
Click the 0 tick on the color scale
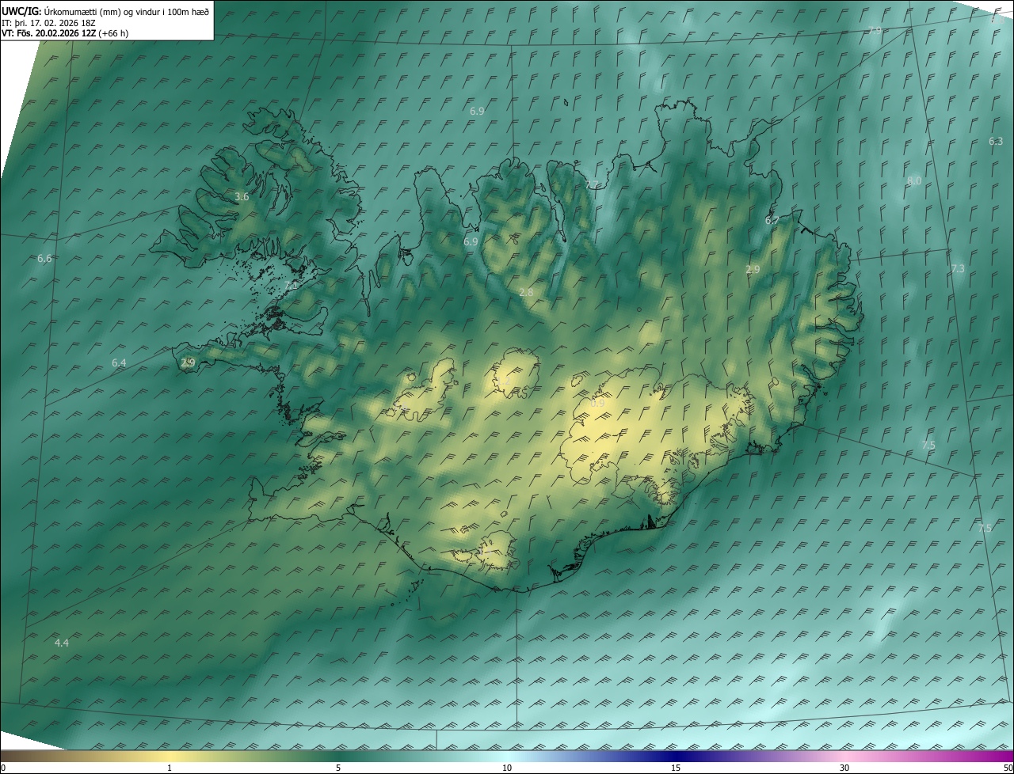(3, 768)
